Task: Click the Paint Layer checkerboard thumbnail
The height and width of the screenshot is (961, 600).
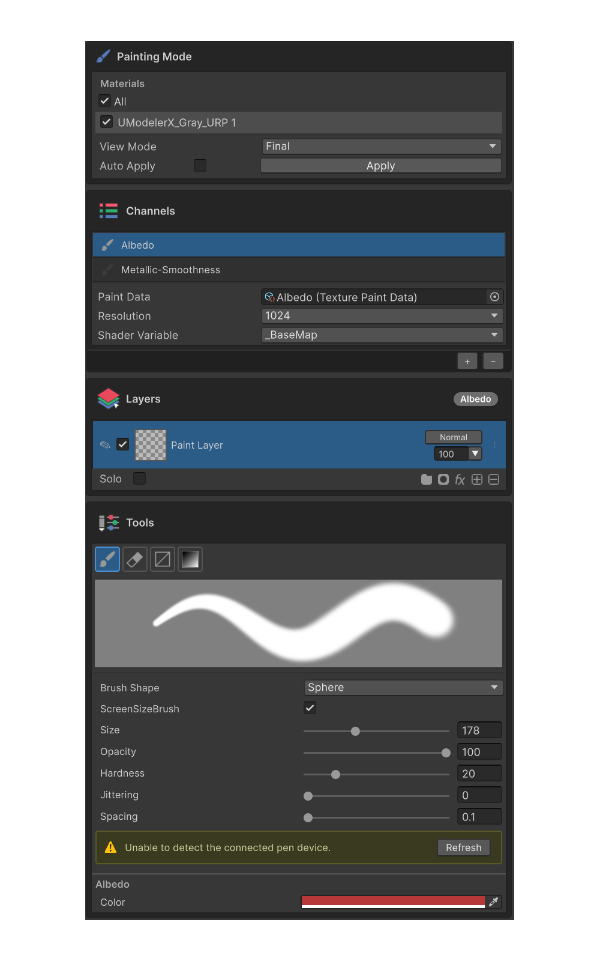Action: (x=151, y=445)
